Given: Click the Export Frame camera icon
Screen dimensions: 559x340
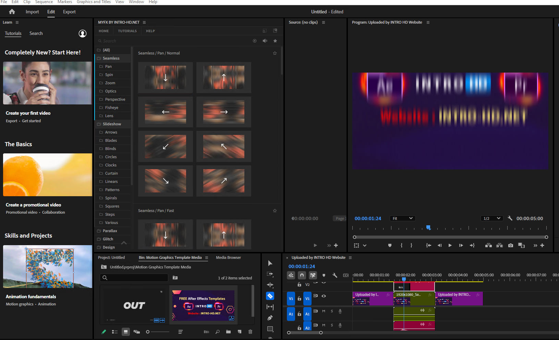Looking at the screenshot, I should click(x=511, y=245).
